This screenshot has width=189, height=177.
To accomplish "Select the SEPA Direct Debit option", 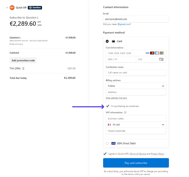I will (x=107, y=144).
